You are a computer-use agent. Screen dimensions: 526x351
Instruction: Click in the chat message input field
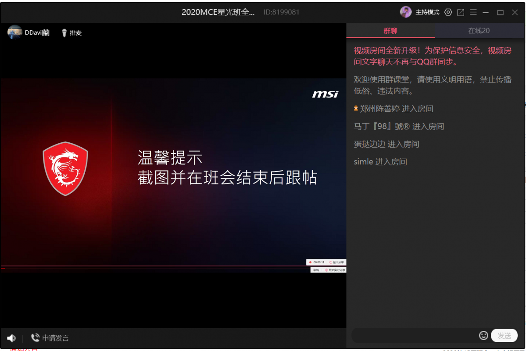coord(415,335)
